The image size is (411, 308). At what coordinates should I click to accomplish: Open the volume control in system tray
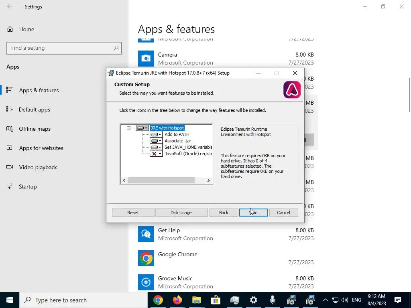click(345, 300)
